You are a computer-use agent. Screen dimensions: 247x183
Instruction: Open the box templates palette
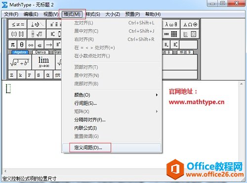(190, 34)
